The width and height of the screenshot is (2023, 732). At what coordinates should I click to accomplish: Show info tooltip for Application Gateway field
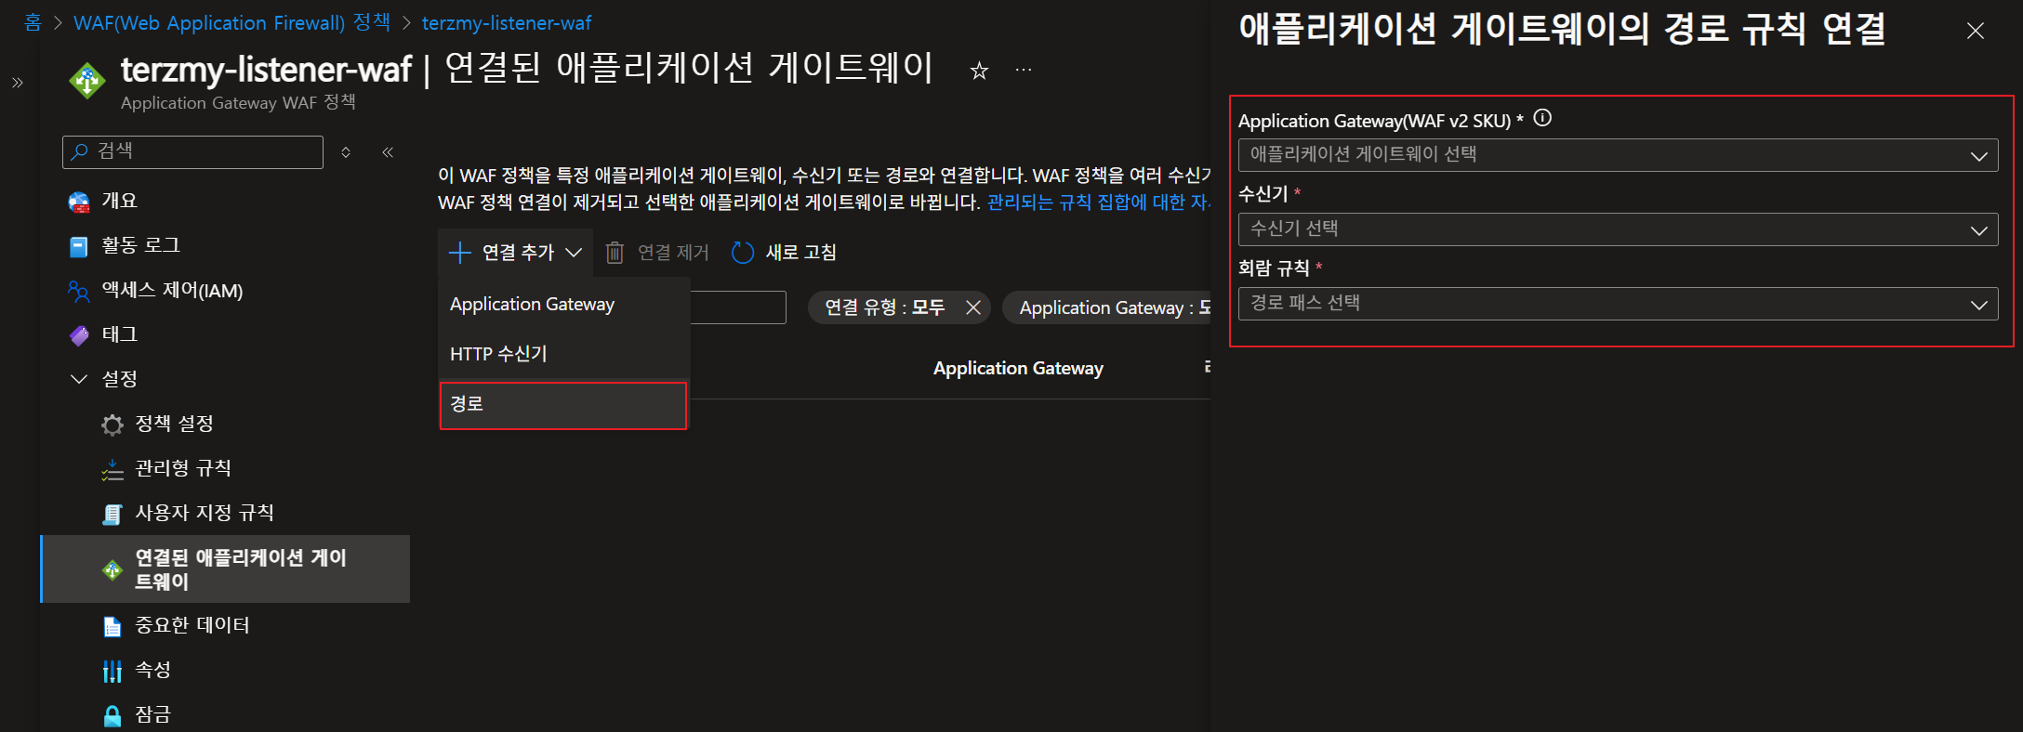(x=1542, y=118)
